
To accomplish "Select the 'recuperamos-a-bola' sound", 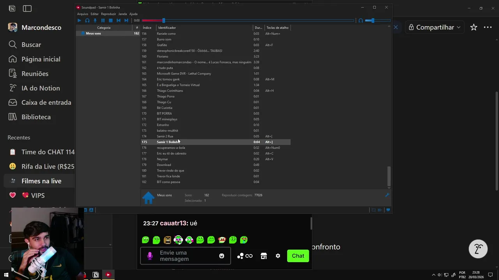I will pos(216,148).
